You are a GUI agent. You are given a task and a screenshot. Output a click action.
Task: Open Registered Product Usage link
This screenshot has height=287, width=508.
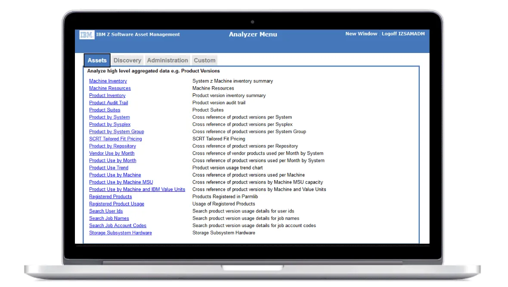117,204
